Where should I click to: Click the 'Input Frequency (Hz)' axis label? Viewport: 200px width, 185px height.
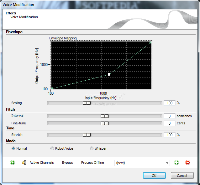click(x=101, y=98)
